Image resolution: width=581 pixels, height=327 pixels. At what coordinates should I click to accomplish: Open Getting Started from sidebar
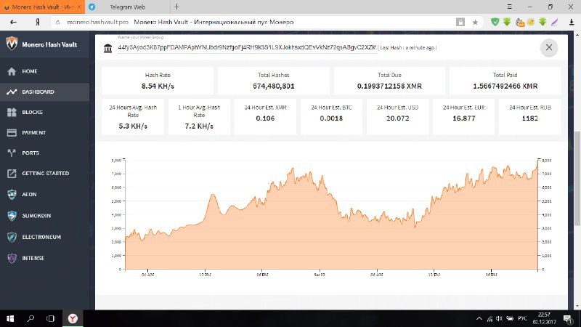[x=45, y=174]
